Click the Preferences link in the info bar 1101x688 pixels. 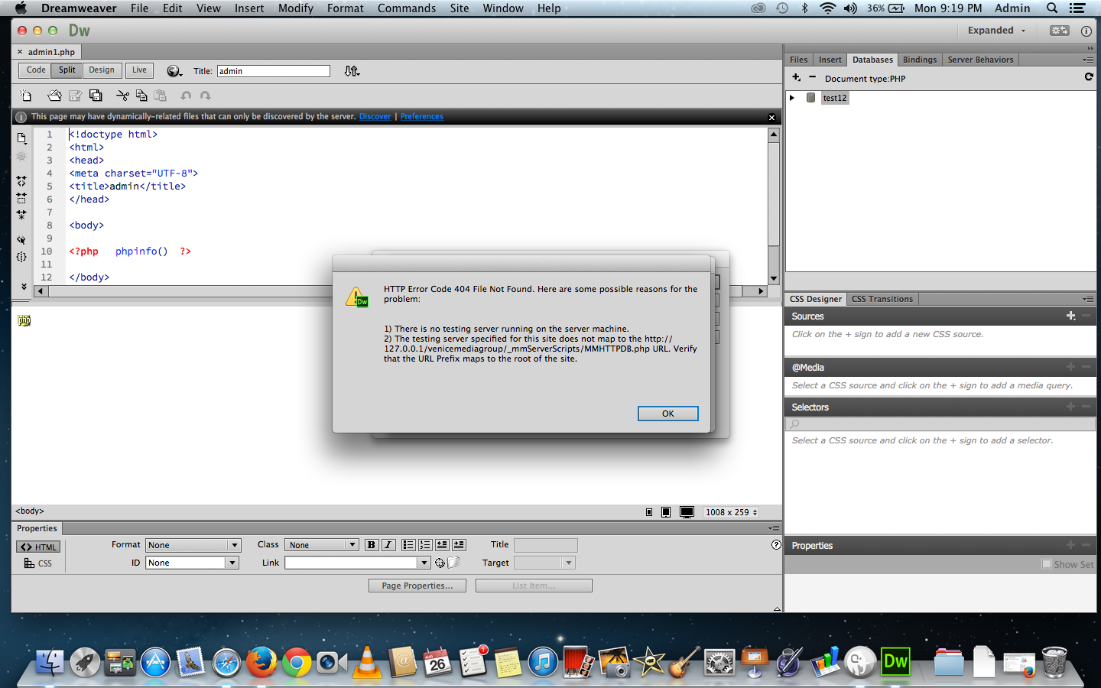coord(421,117)
